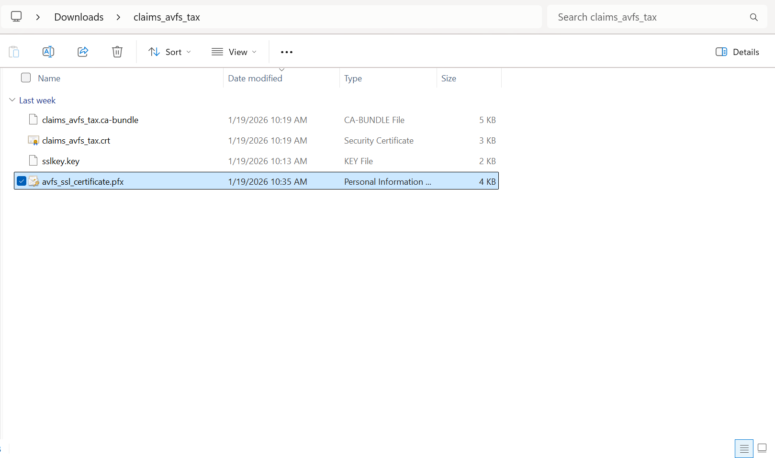Open the View dropdown
The image size is (775, 458).
click(234, 52)
